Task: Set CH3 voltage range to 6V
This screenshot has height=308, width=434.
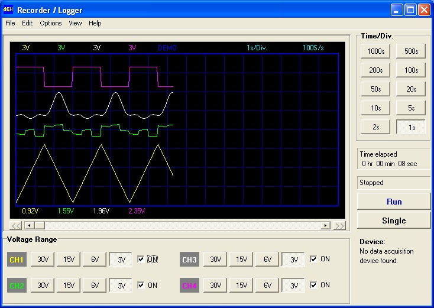Action: [x=267, y=260]
